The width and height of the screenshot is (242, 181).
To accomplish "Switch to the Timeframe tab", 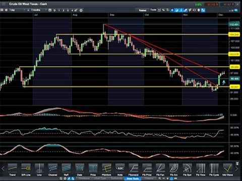I will [84, 178].
